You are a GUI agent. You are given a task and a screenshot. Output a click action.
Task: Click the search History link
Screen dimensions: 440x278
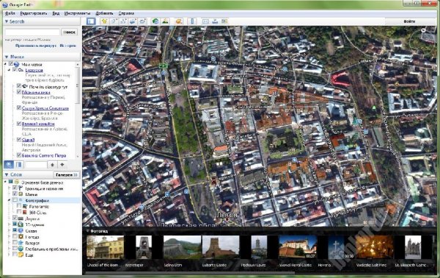[x=68, y=45]
